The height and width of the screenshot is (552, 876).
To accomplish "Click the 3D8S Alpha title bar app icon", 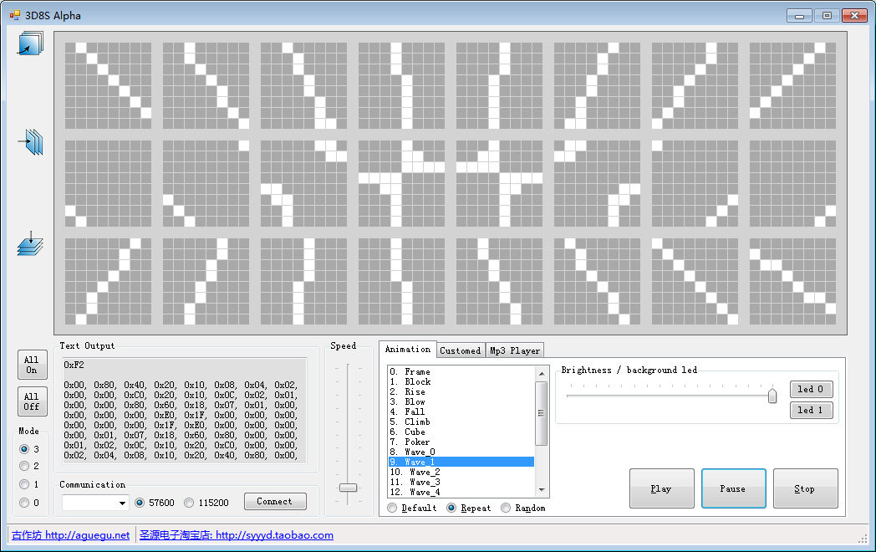I will point(15,16).
